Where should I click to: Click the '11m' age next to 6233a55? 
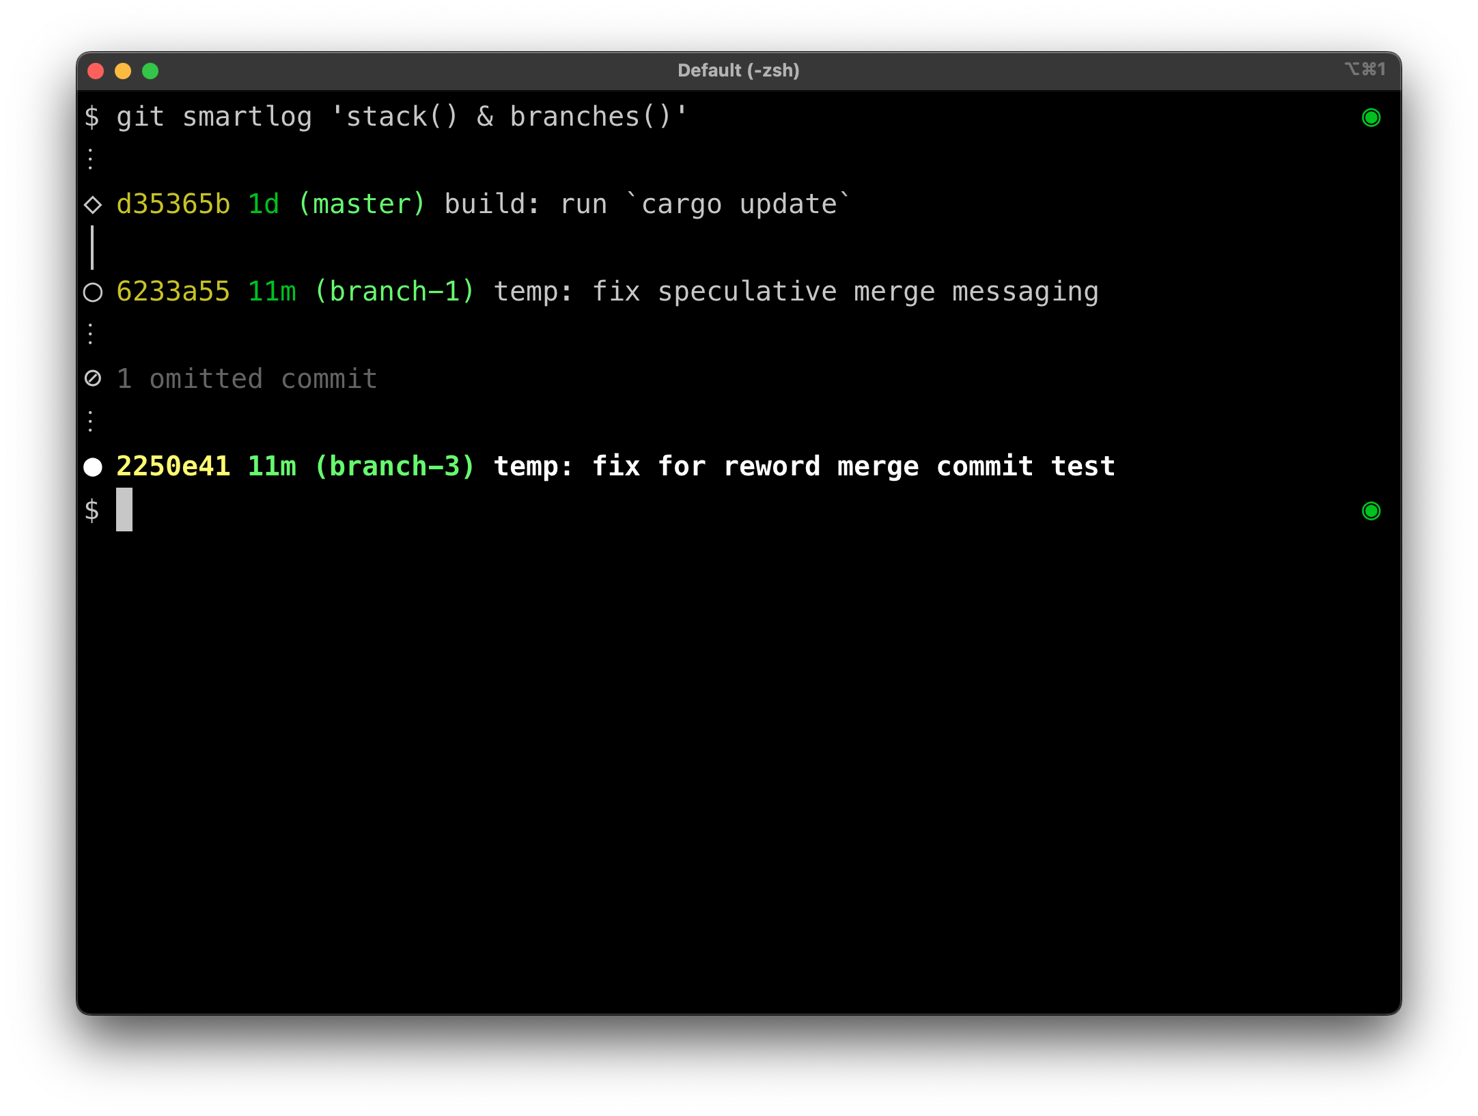point(272,292)
